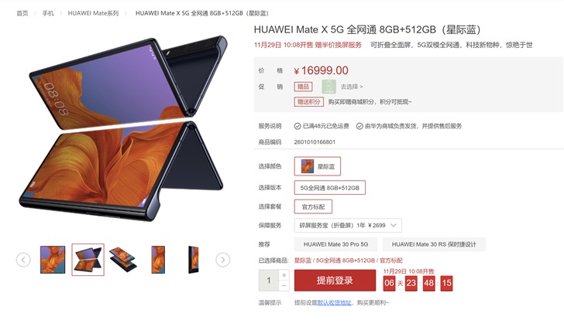
Task: Open recommended HUAWEI Mate 30 Pro 5G
Action: click(336, 244)
